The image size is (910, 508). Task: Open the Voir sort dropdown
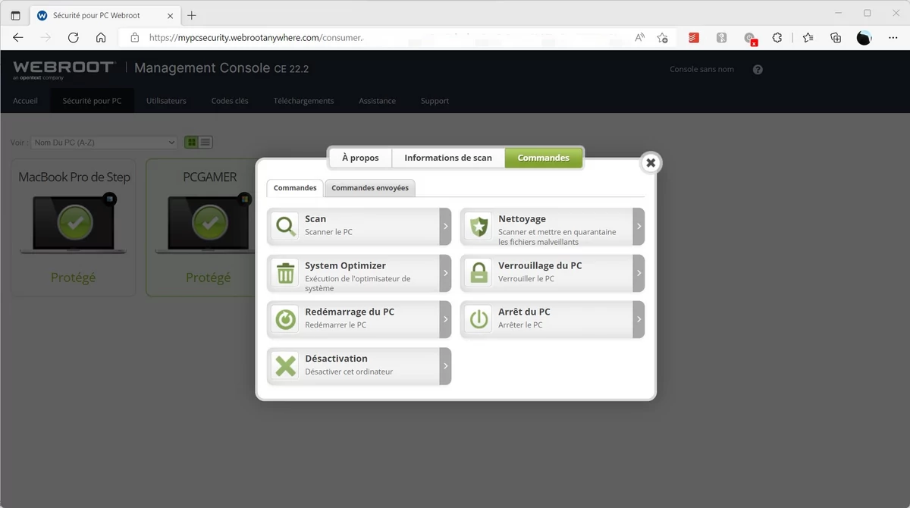tap(104, 142)
